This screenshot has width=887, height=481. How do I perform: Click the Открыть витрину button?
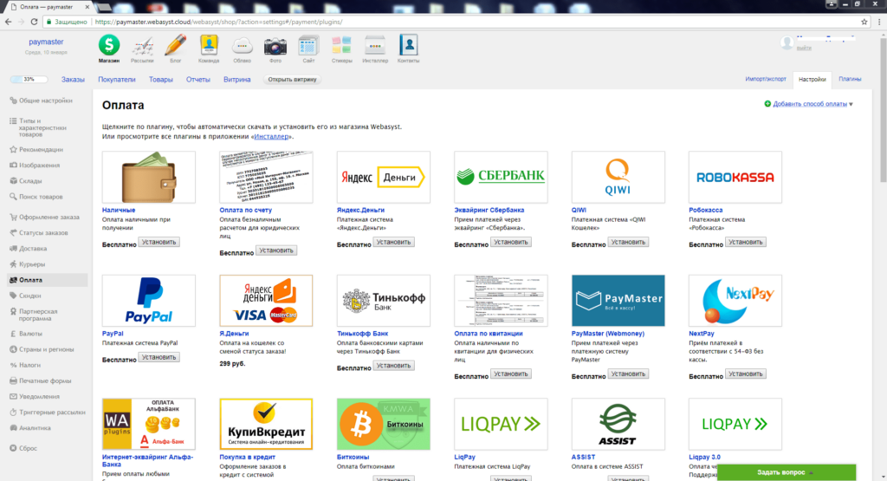[x=292, y=79]
